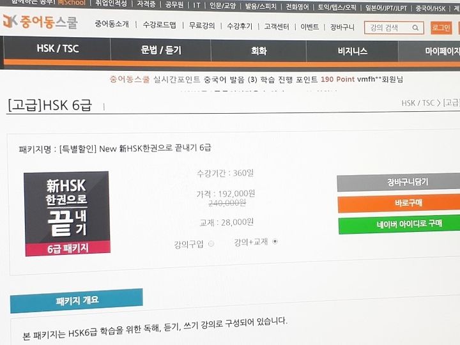Open the 수강후기 link
Viewport: 460px width, 345px height.
point(240,26)
